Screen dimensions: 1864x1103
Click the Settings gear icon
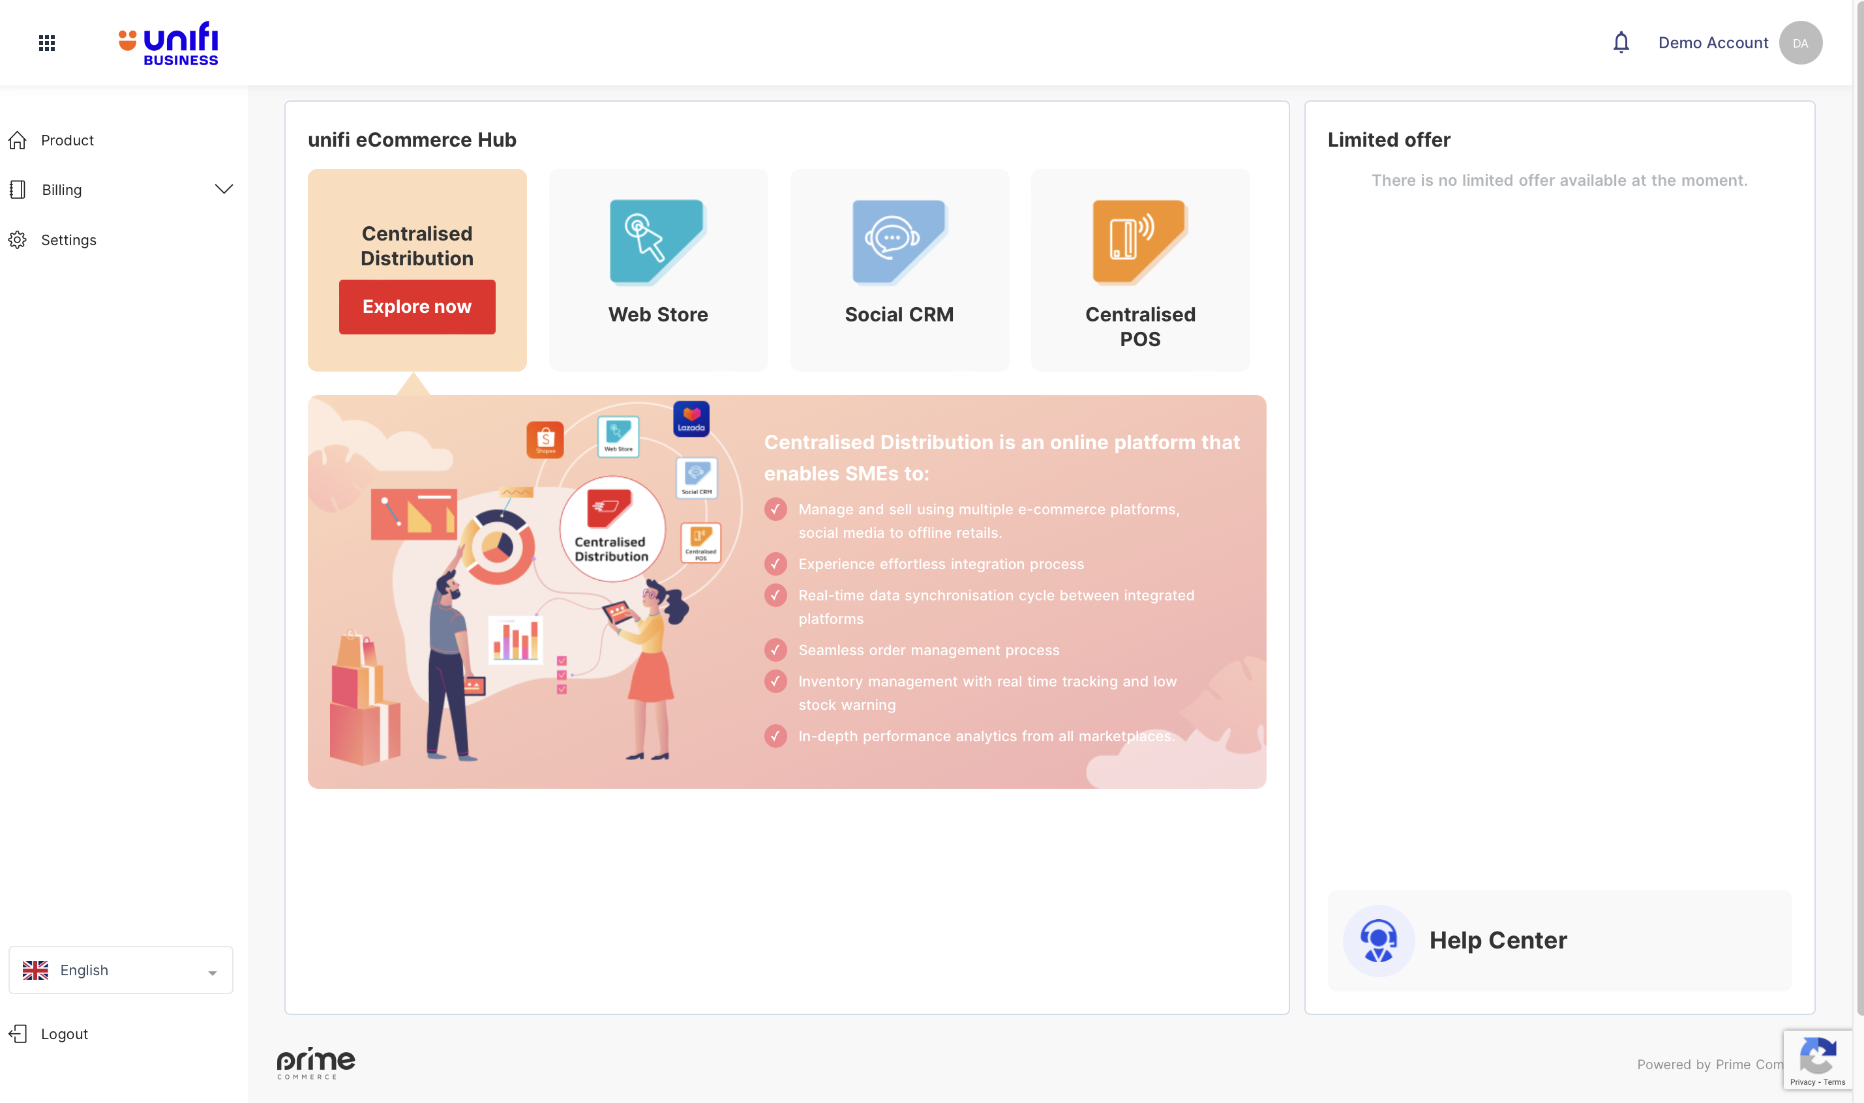[x=18, y=240]
